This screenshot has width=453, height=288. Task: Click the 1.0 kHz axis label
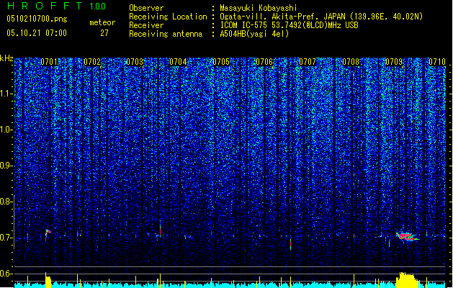pyautogui.click(x=6, y=130)
